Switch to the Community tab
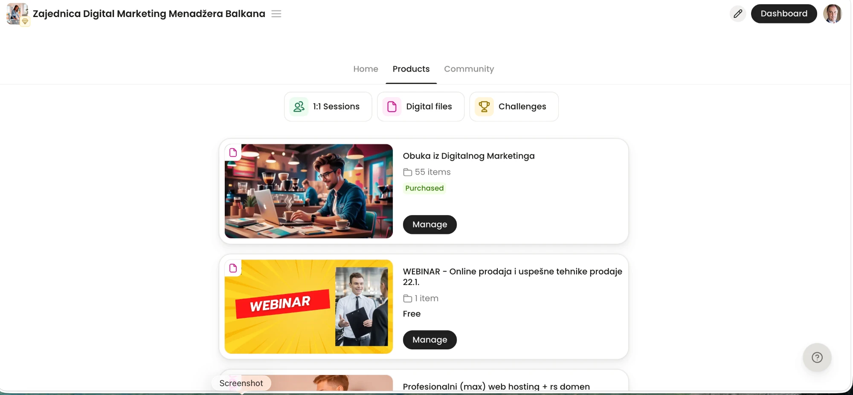Viewport: 853px width, 395px height. 469,69
